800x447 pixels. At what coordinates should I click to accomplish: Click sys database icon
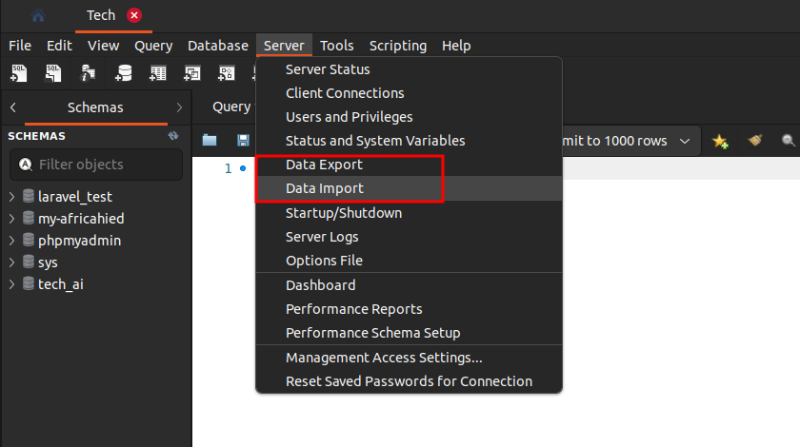point(29,262)
